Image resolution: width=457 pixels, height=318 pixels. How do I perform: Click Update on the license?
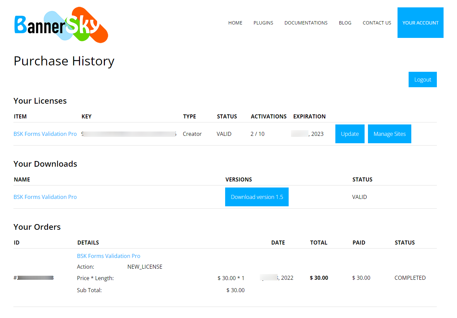(350, 134)
